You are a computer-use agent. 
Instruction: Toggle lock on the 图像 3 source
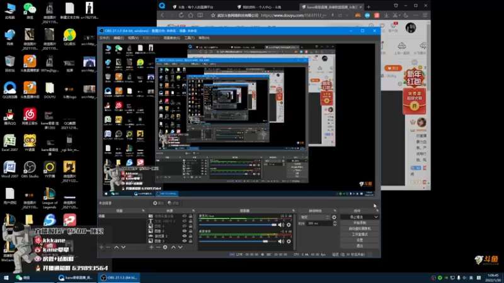coord(191,241)
